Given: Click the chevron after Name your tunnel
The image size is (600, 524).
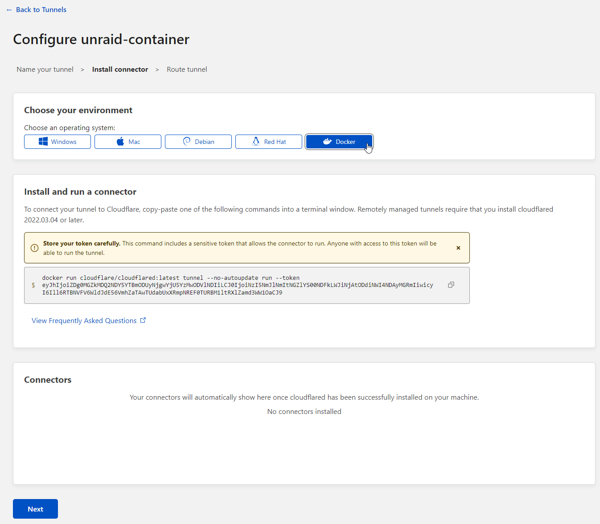Looking at the screenshot, I should tap(82, 70).
